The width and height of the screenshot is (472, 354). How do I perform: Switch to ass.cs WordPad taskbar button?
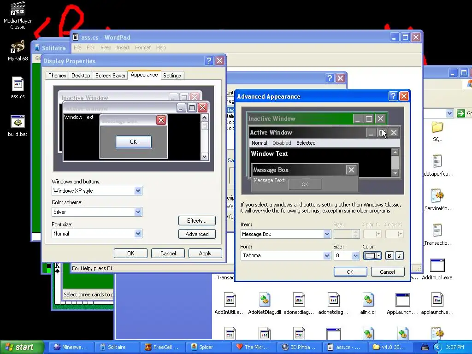click(345, 347)
